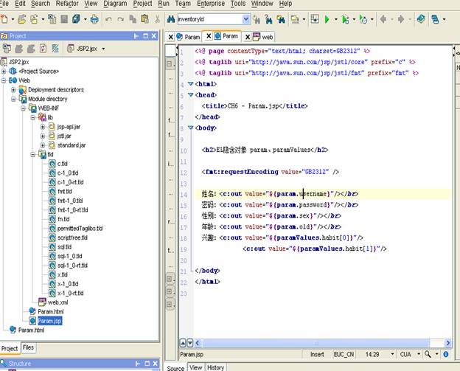Select web.xml in project tree
This screenshot has width=460, height=371.
point(57,302)
